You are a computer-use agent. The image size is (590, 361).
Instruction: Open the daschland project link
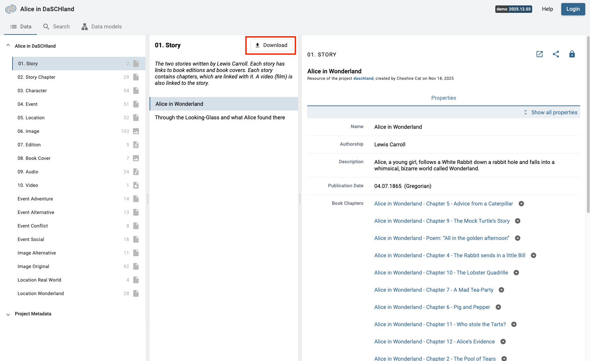coord(363,78)
